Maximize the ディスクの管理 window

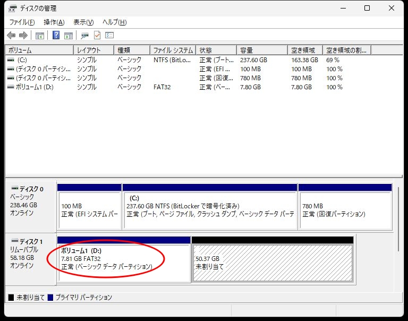click(367, 9)
